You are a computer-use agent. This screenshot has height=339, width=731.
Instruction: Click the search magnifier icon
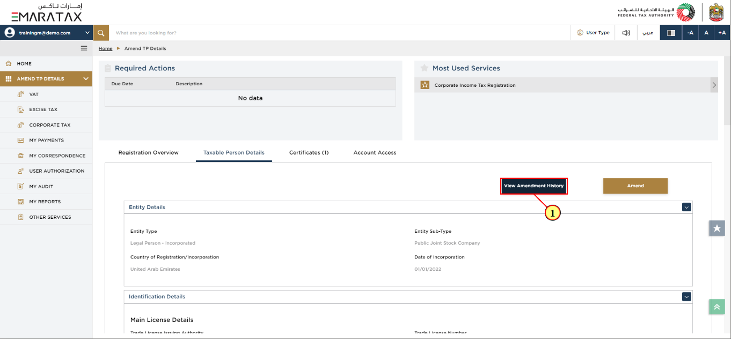pyautogui.click(x=101, y=33)
